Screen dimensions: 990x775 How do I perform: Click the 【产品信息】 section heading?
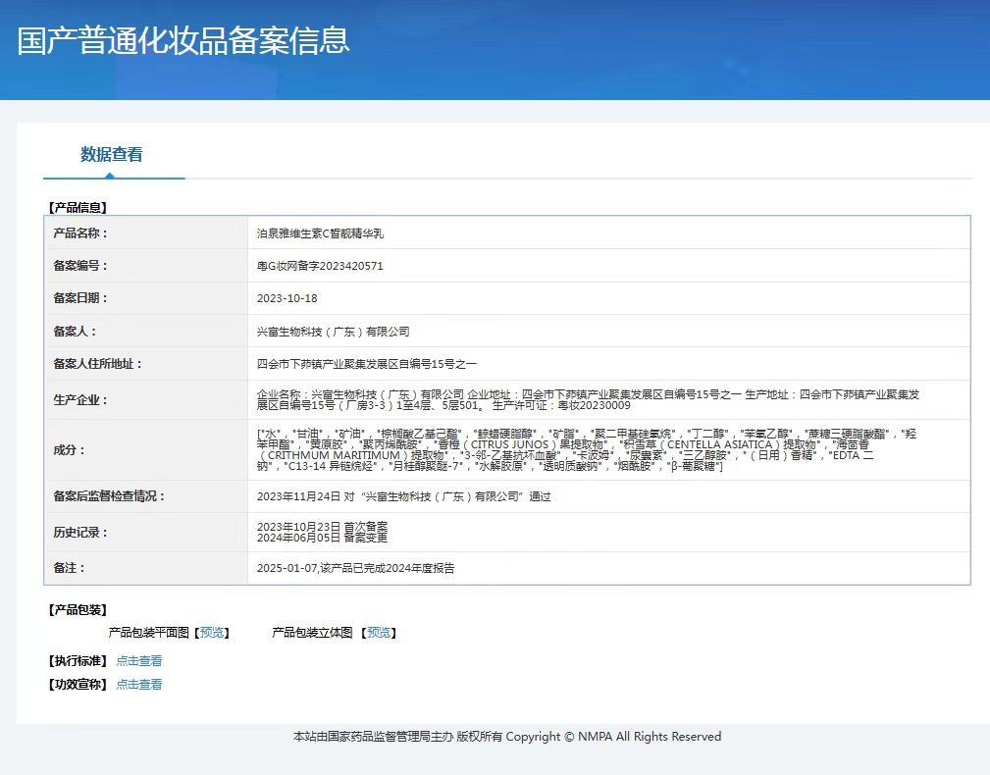click(78, 208)
